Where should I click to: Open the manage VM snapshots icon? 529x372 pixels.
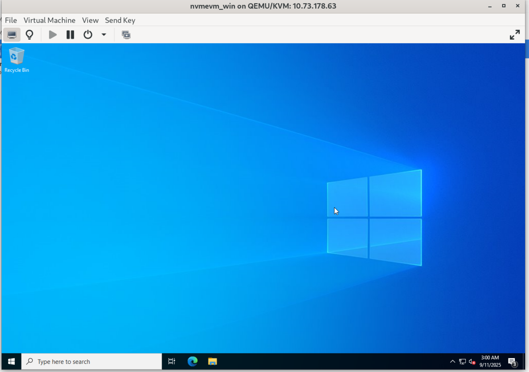[126, 35]
